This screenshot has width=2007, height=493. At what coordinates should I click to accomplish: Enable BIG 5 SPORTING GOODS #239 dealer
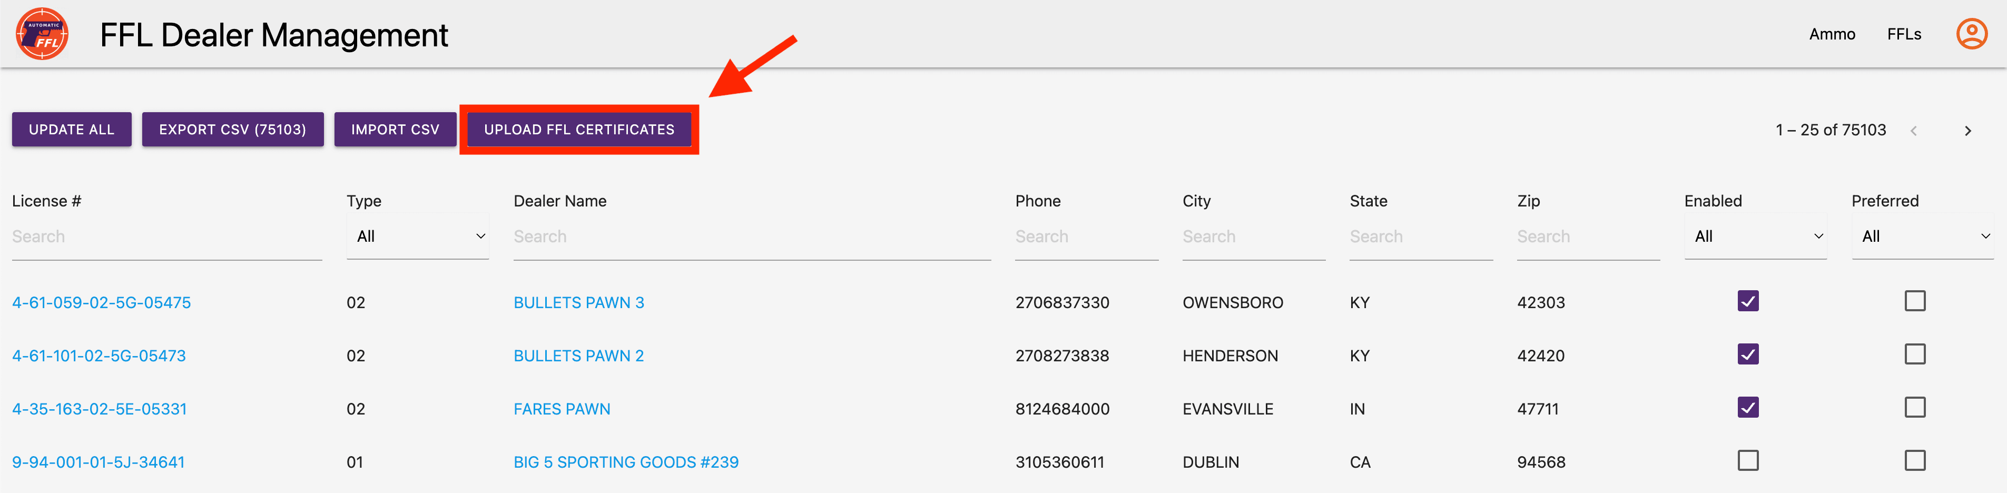coord(1747,461)
